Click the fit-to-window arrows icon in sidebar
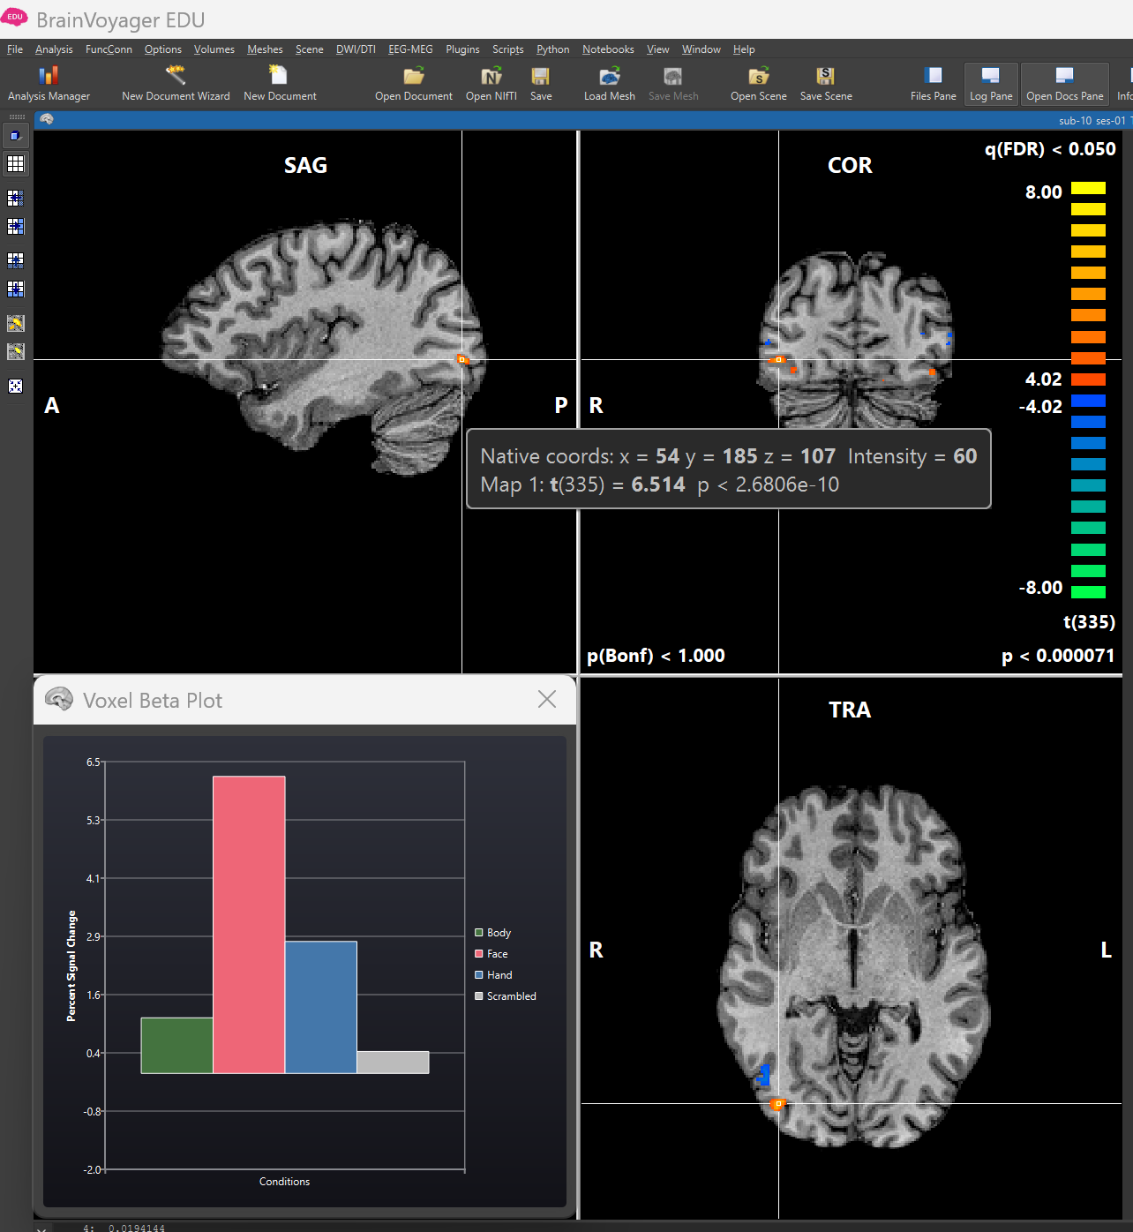Screen dimensions: 1133x1232 16,386
